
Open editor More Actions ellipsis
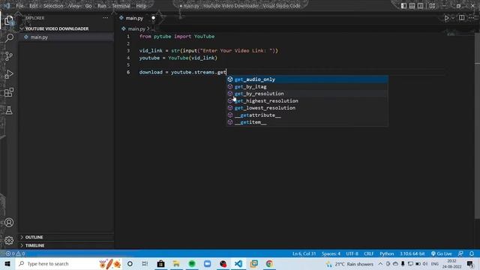click(472, 18)
